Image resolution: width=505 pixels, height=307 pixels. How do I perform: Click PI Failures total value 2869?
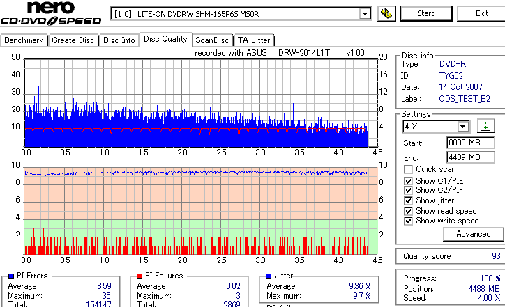pos(232,304)
